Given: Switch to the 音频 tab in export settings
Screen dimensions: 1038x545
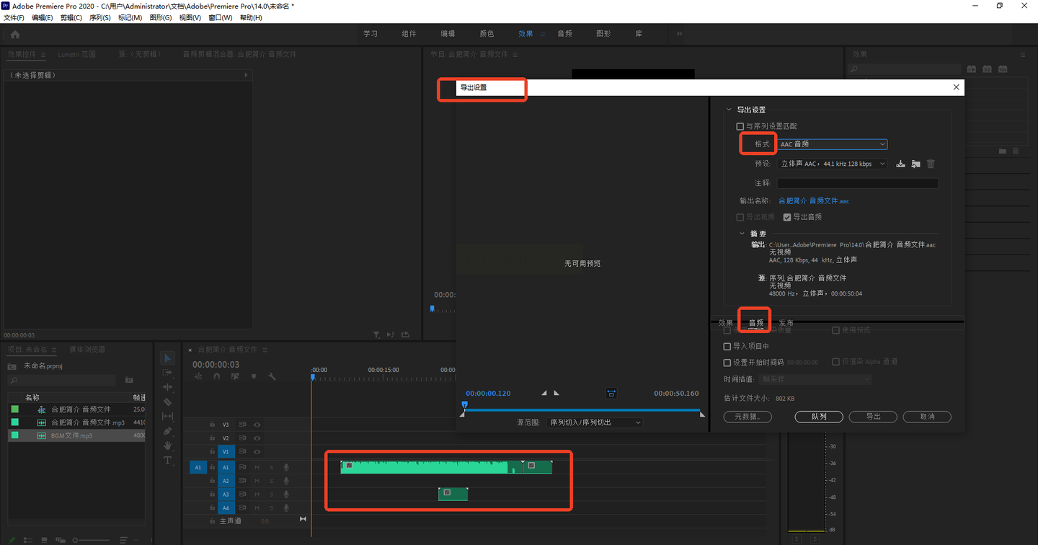Looking at the screenshot, I should [755, 323].
